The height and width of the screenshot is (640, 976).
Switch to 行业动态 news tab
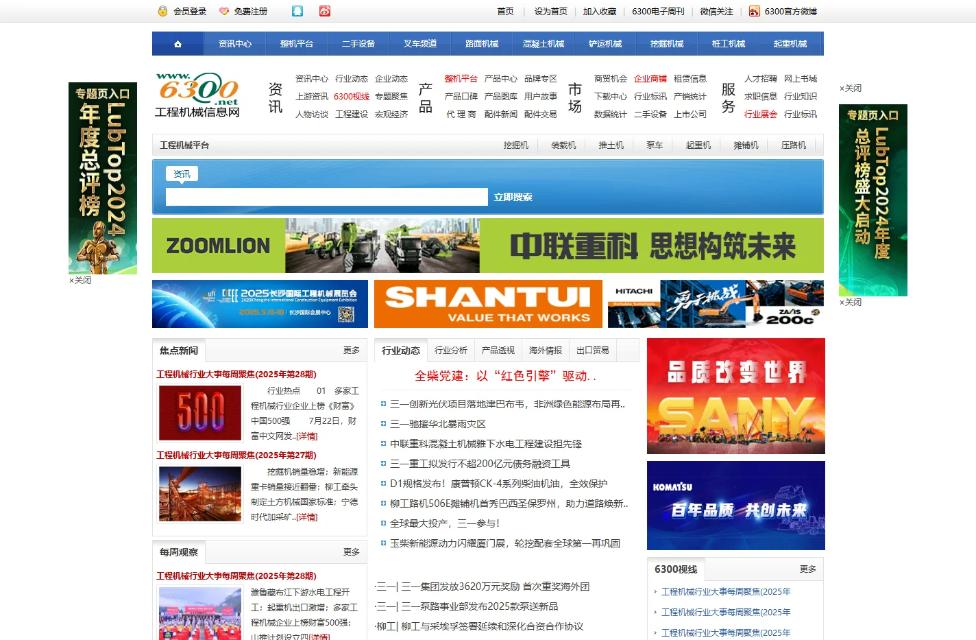click(401, 351)
